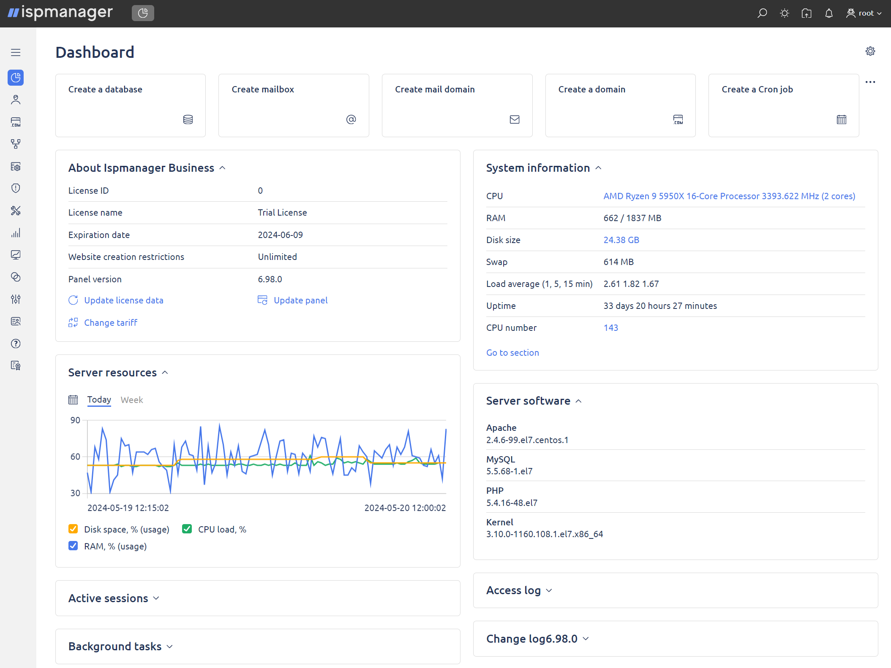Click Change tariff link

103,323
